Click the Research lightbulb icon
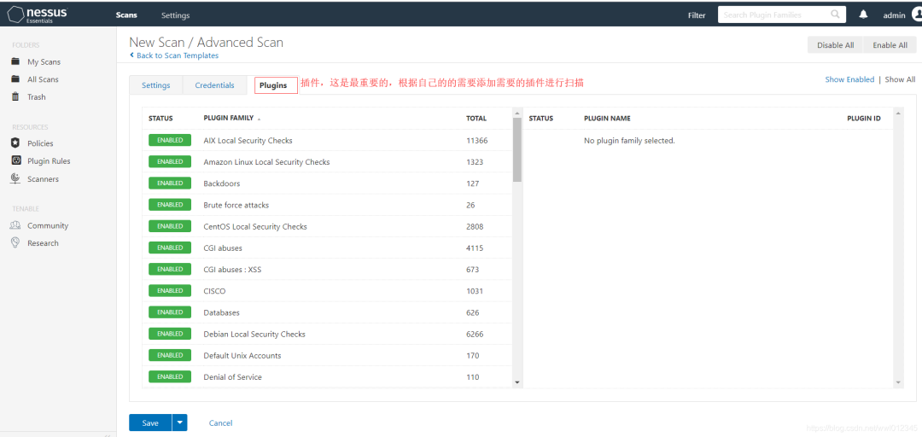Screen dimensions: 922x437 (x=16, y=243)
